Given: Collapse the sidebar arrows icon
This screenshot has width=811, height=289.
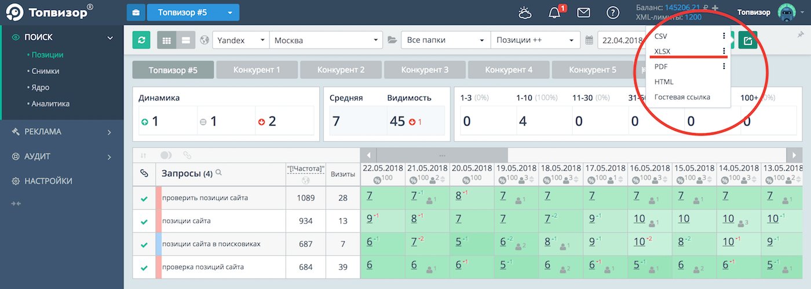Looking at the screenshot, I should coord(16,203).
